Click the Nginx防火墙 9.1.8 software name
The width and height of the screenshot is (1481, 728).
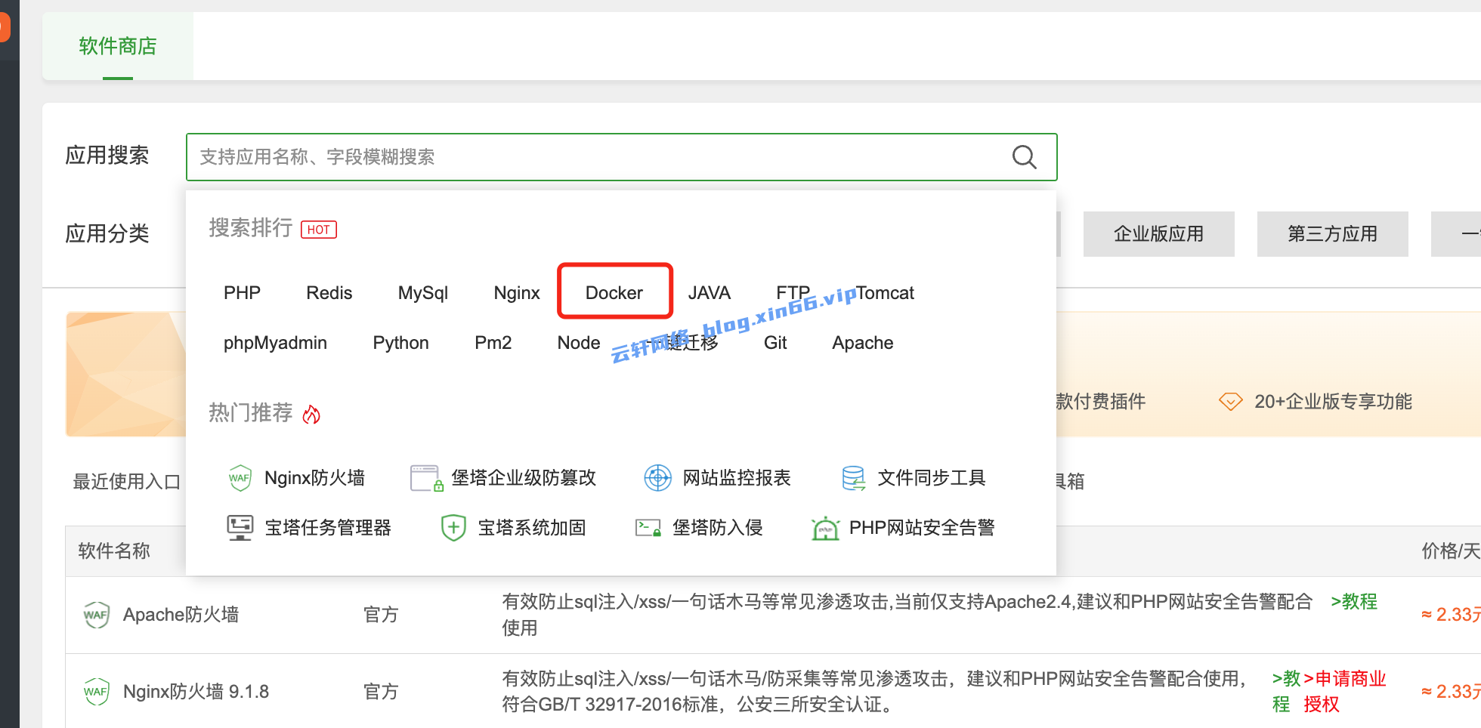(196, 692)
